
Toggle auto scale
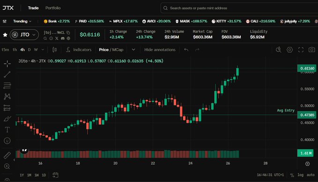(x=311, y=175)
